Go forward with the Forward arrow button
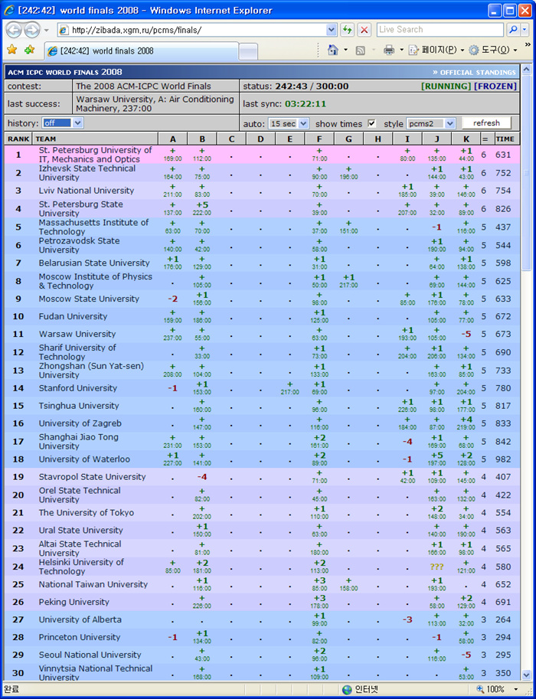This screenshot has height=699, width=536. 31,30
